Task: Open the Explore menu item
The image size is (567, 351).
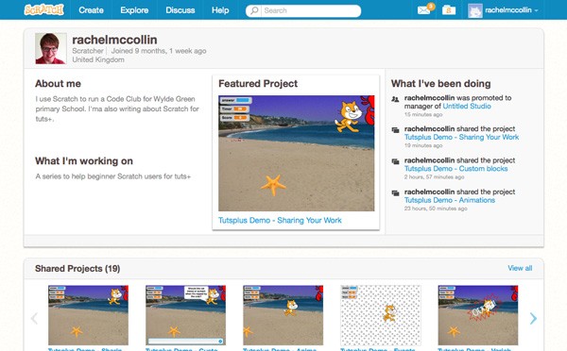Action: coord(134,10)
